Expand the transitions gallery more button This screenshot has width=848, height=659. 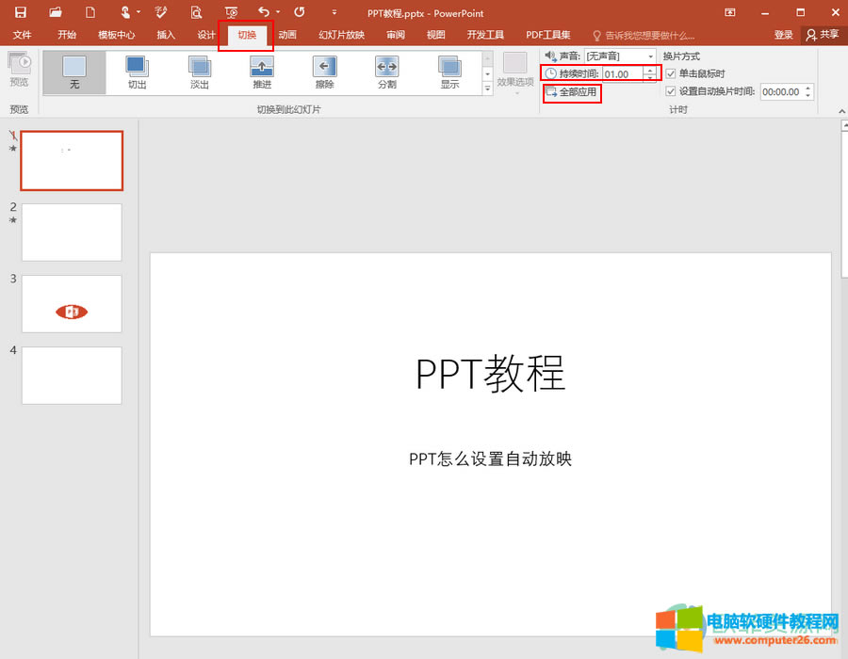point(487,88)
